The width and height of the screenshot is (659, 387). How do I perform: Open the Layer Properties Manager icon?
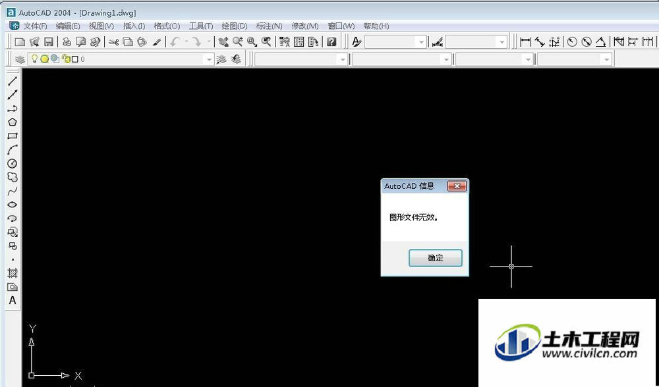click(20, 59)
